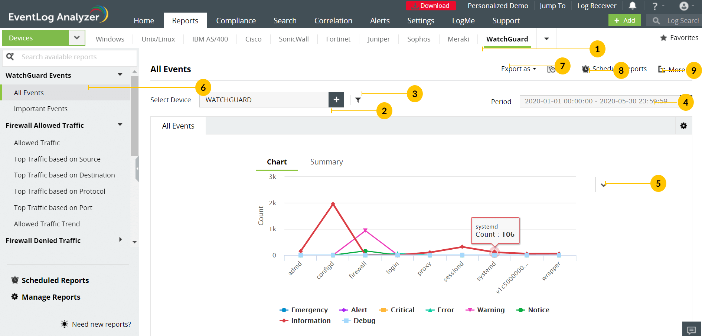Click the EventLog Analyzer logo
The image size is (702, 336).
(58, 15)
